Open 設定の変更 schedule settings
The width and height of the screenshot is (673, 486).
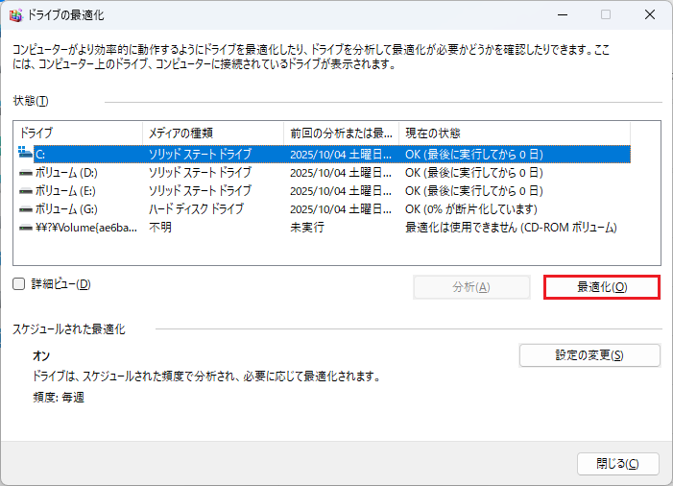pos(589,355)
